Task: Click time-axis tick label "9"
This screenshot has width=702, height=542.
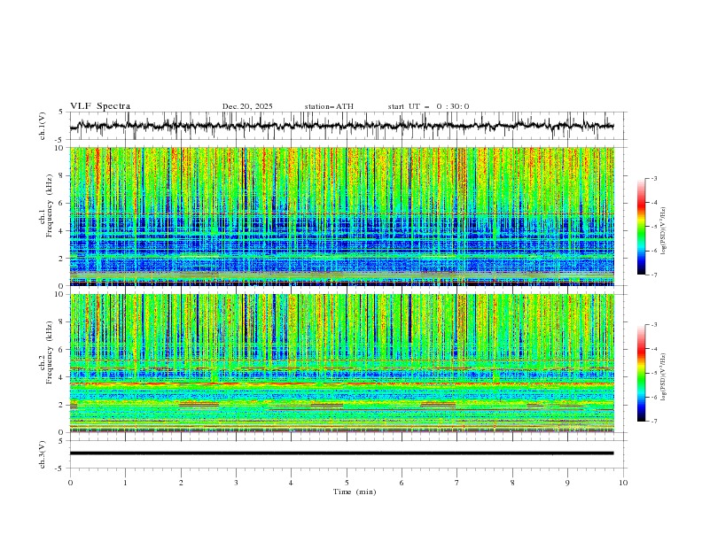Action: coord(567,483)
